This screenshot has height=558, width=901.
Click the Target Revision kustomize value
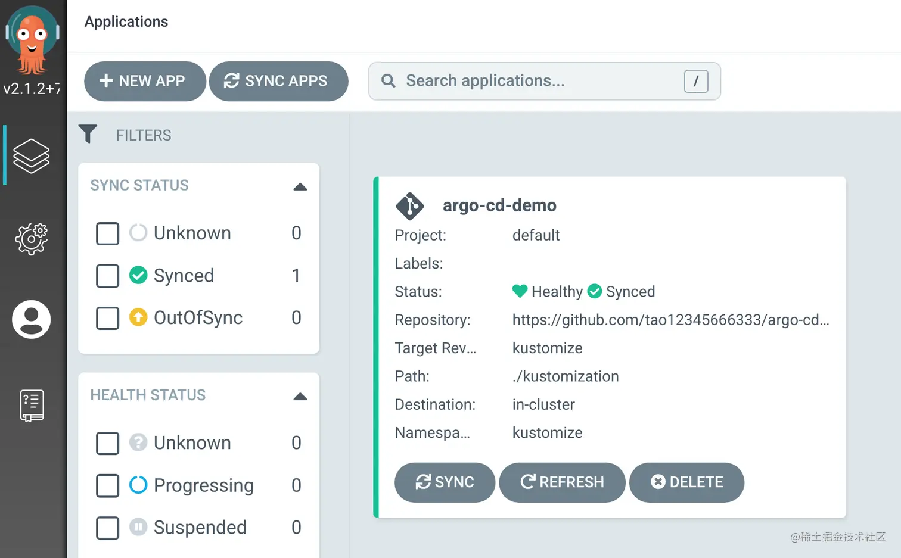click(x=547, y=348)
